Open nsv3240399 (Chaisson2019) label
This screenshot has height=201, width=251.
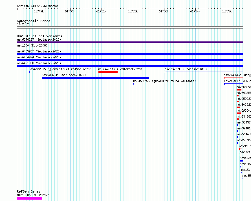186,69
